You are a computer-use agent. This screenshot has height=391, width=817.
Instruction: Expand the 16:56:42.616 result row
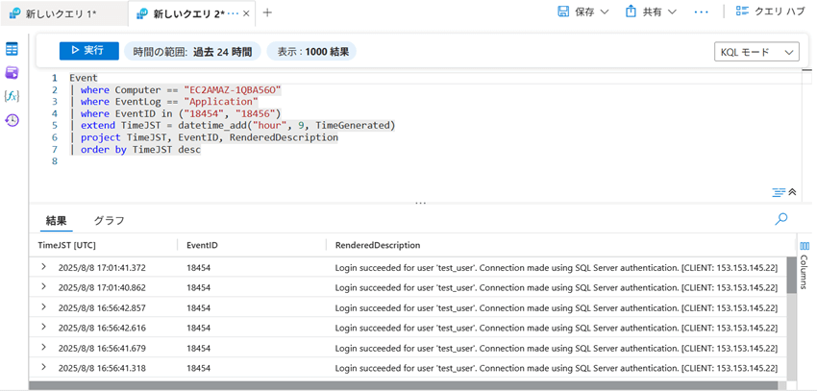(43, 328)
